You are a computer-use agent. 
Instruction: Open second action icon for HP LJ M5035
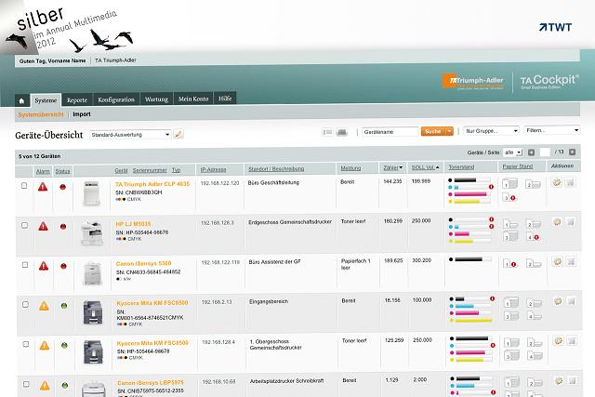click(x=570, y=222)
